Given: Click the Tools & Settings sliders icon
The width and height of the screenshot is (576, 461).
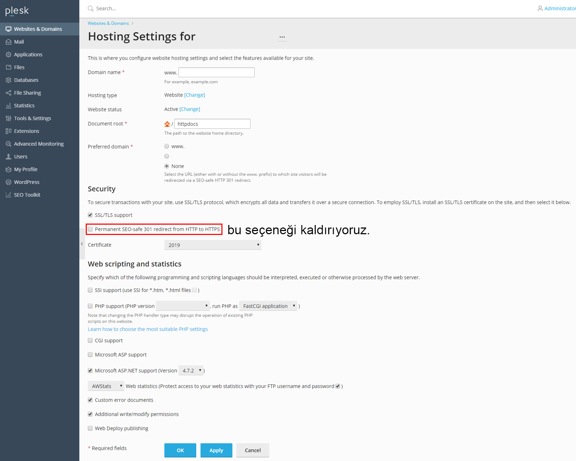Looking at the screenshot, I should point(9,118).
